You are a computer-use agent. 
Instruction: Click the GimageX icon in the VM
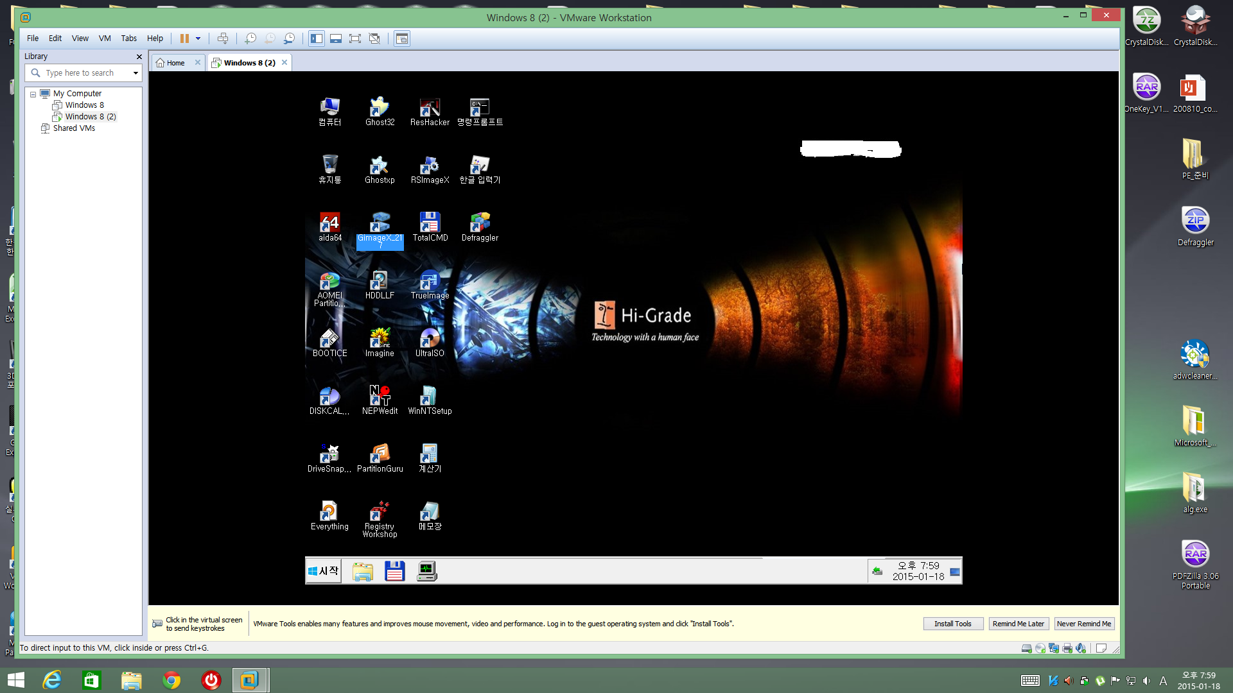380,231
